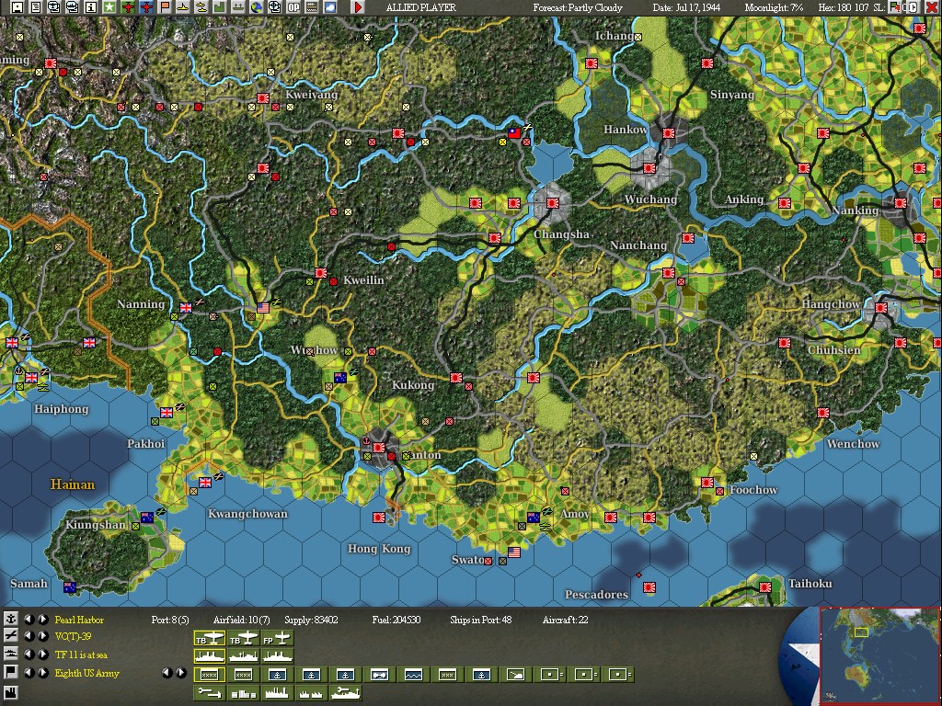
Task: Click the flag icon beside Eighth US Army
Action: [x=11, y=672]
